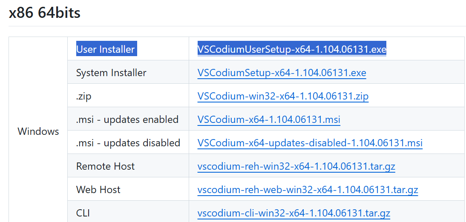Click the highlighted User Installer cell

click(x=106, y=49)
